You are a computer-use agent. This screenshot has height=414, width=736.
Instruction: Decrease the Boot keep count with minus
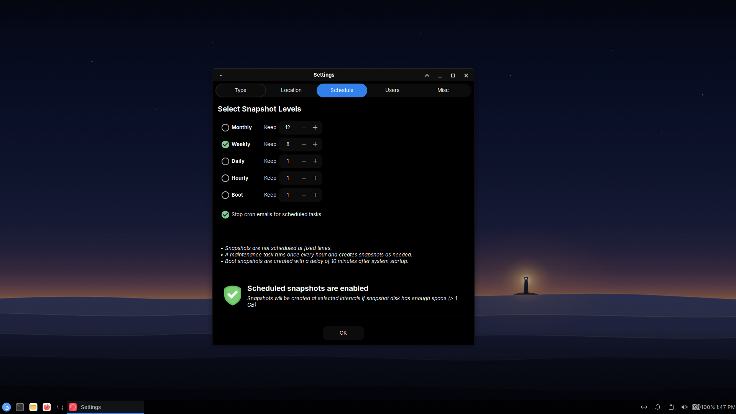point(304,195)
